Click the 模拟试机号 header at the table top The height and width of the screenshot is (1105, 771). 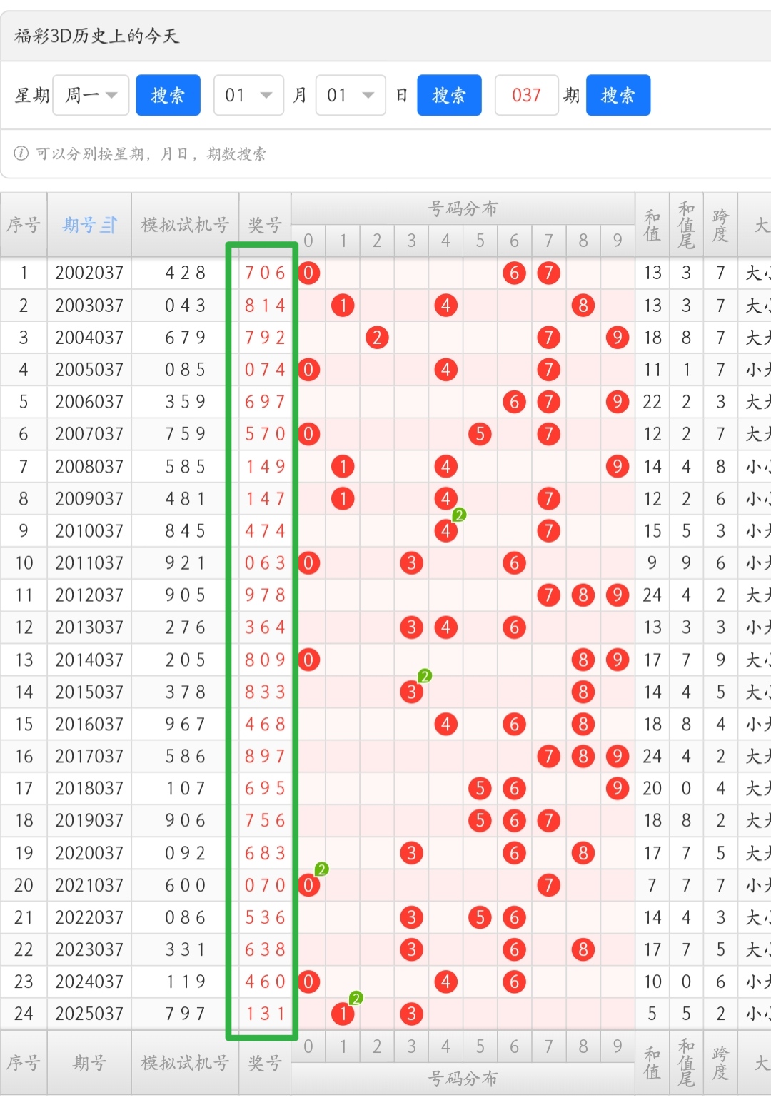tap(185, 225)
